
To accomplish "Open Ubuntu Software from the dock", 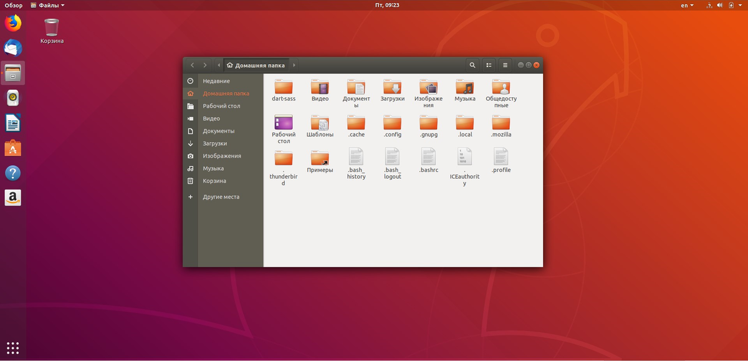I will click(x=13, y=148).
